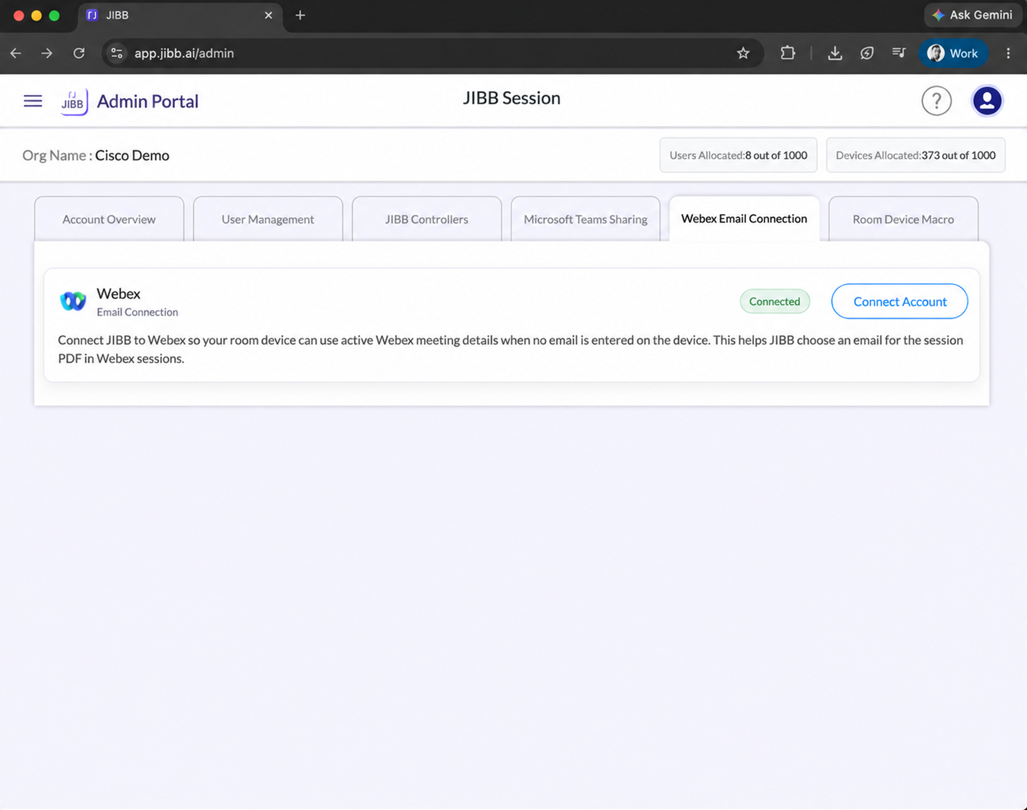The width and height of the screenshot is (1027, 810).
Task: Open the browser extensions puzzle icon
Action: click(787, 53)
